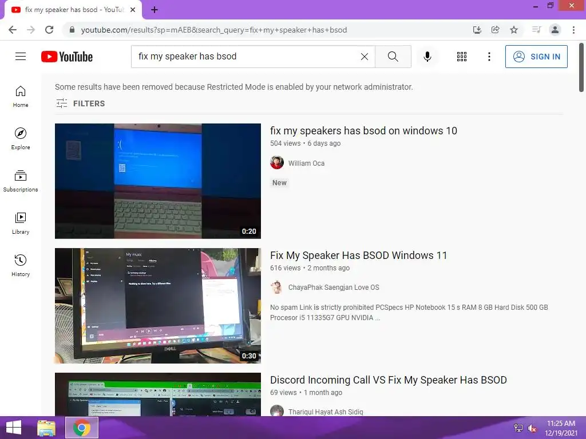This screenshot has width=586, height=439.
Task: Bookmark this page with the star
Action: (514, 30)
